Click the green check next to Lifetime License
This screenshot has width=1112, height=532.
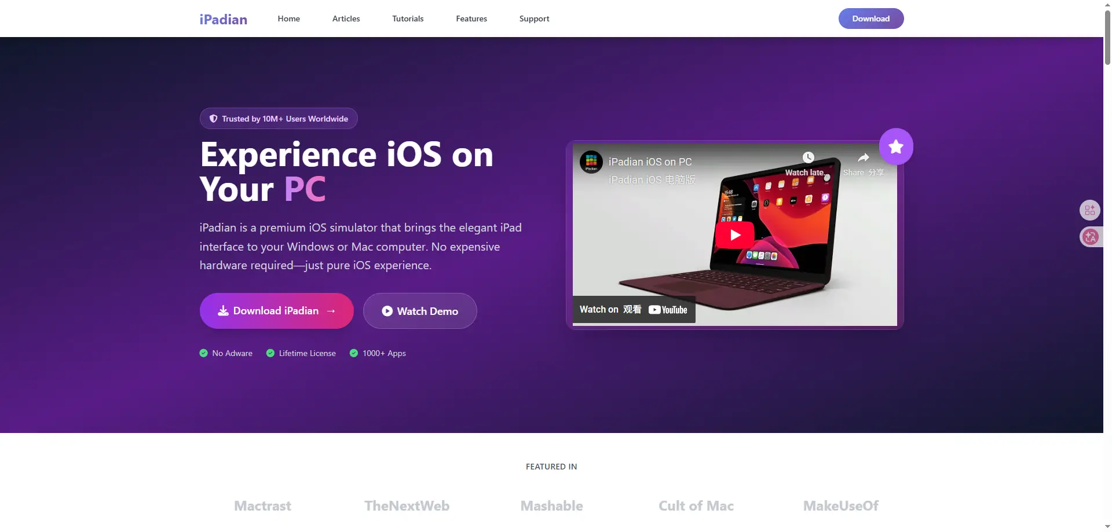pos(270,353)
